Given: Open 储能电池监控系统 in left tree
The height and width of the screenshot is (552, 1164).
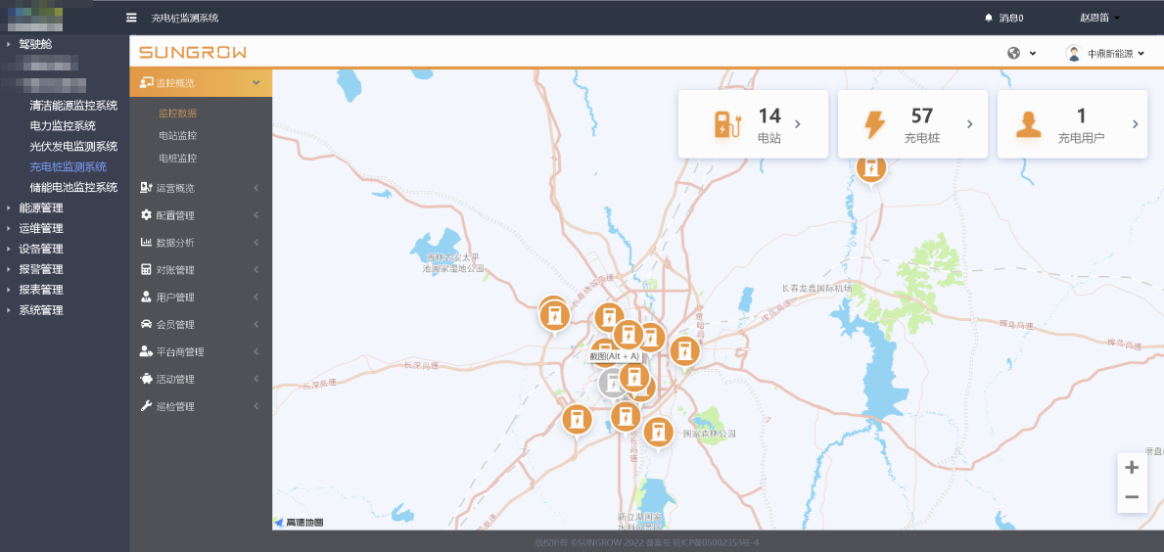Looking at the screenshot, I should click(73, 187).
